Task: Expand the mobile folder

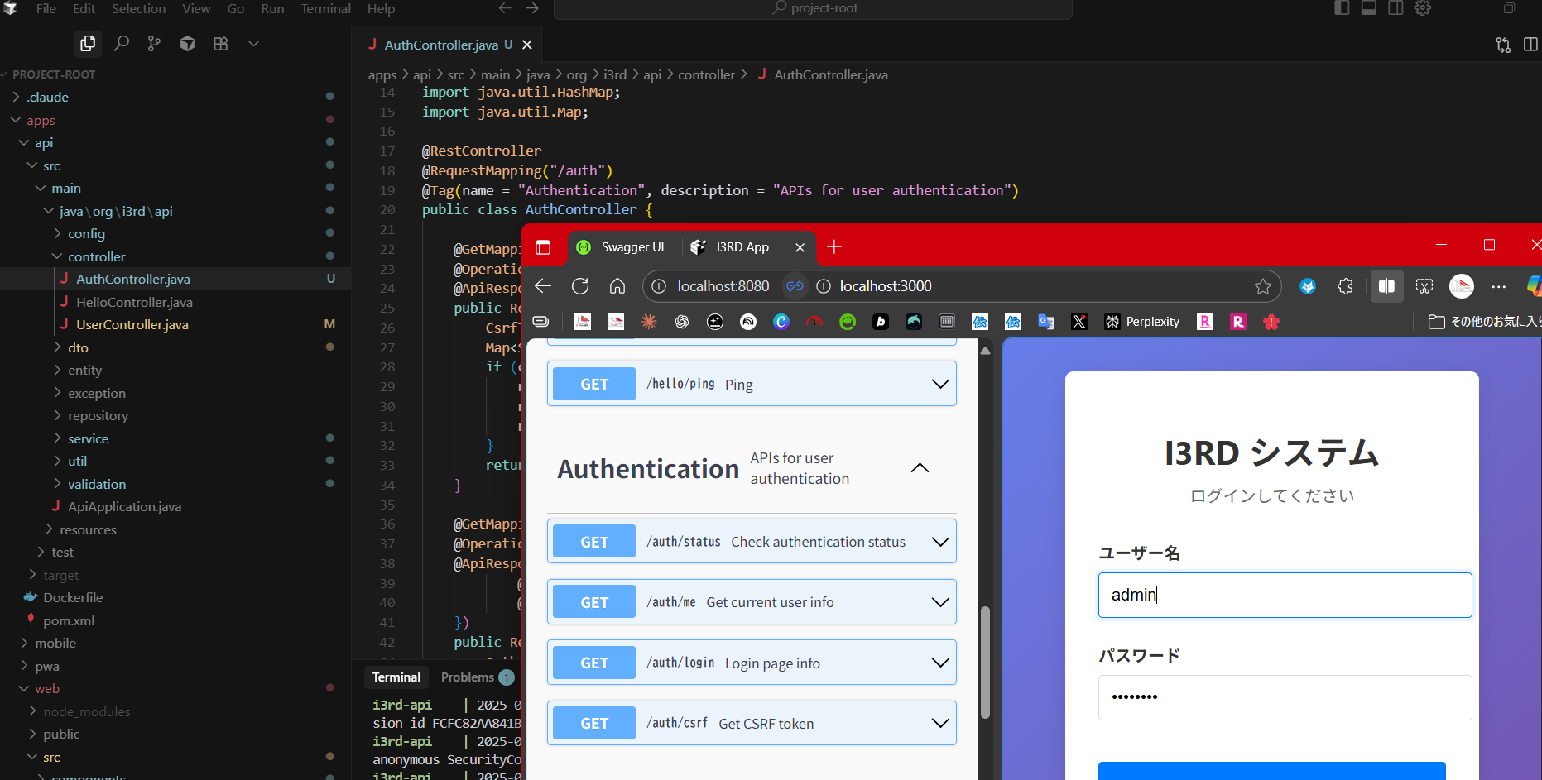Action: tap(55, 643)
